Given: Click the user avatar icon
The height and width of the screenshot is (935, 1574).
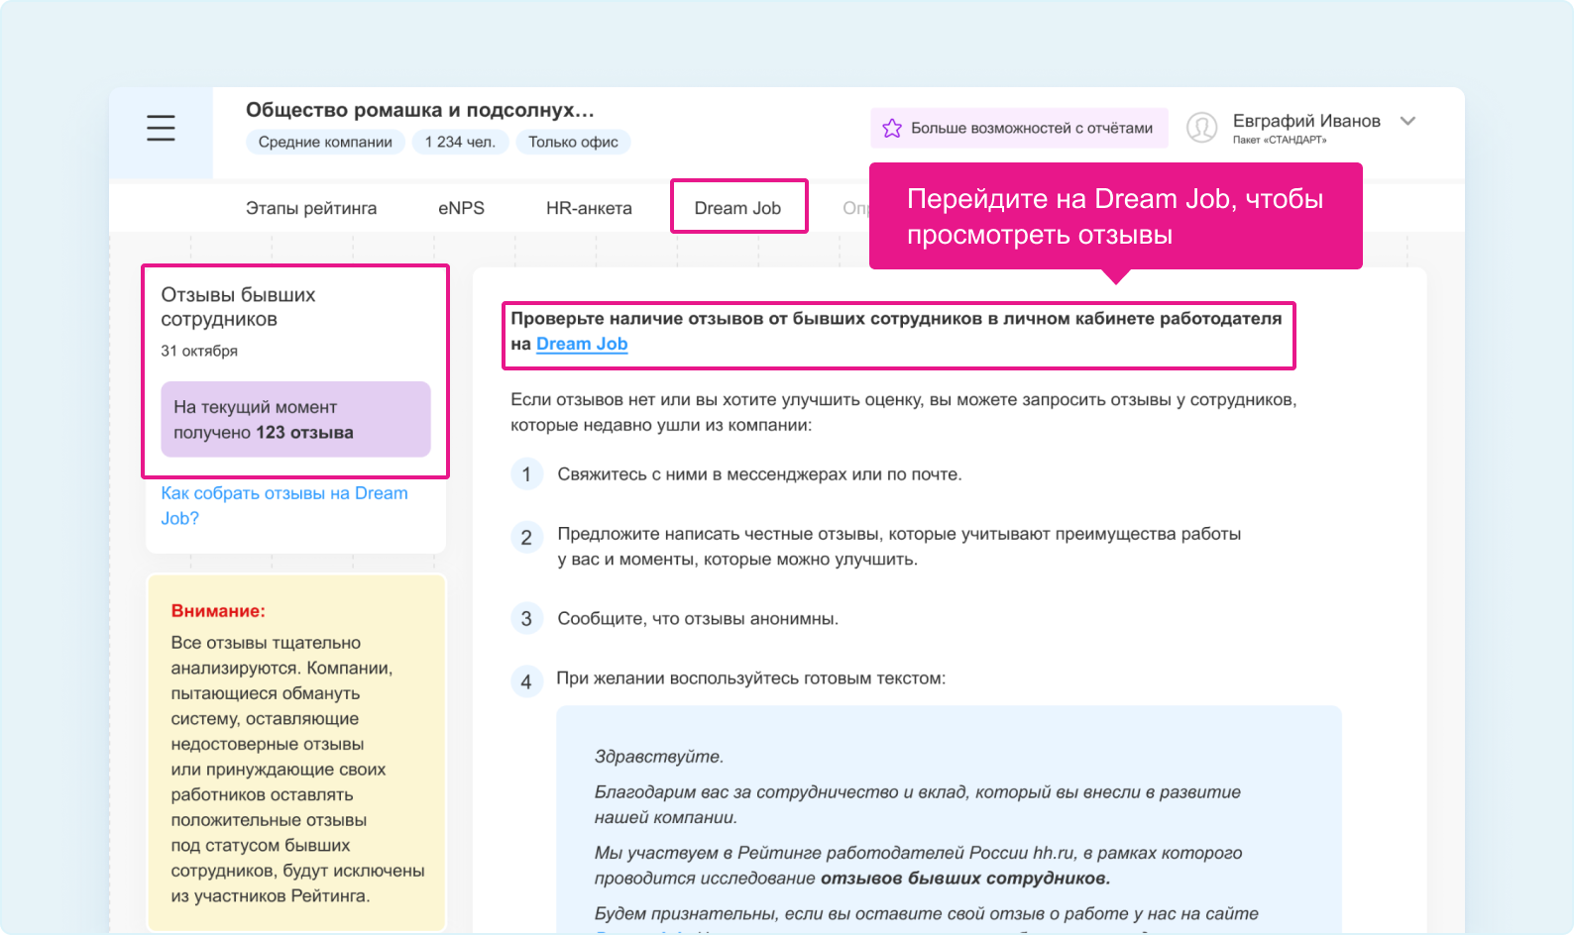Looking at the screenshot, I should click(x=1201, y=128).
